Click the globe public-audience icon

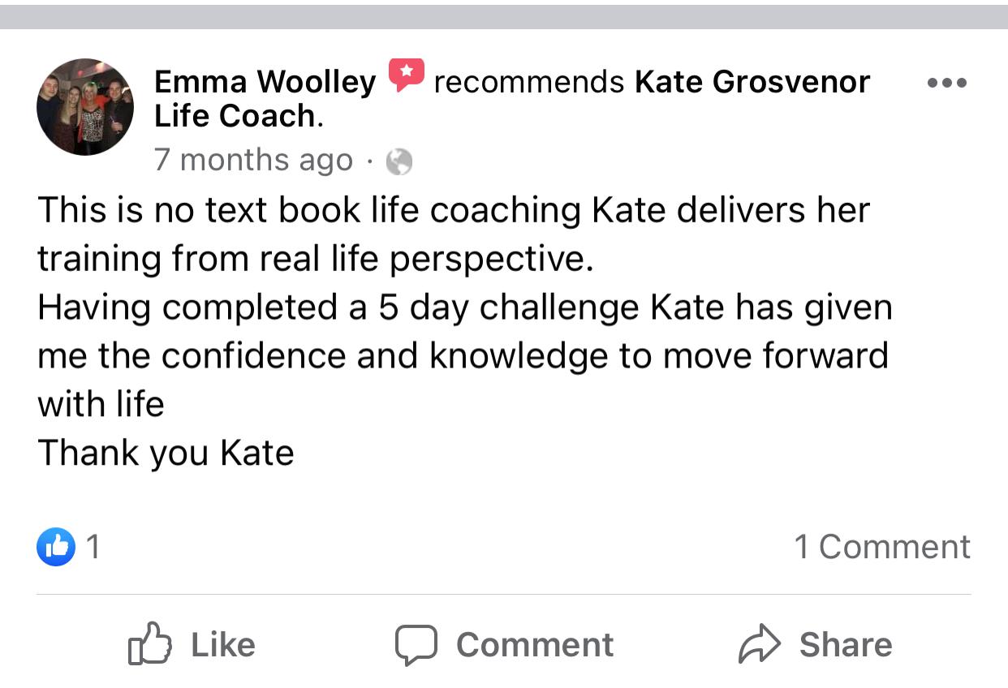tap(398, 162)
